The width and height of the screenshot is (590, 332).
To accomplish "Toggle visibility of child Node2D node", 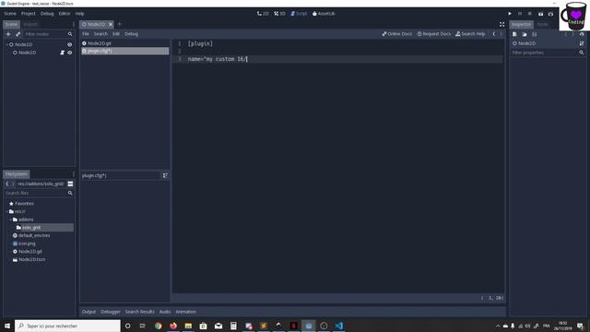I will pyautogui.click(x=70, y=53).
